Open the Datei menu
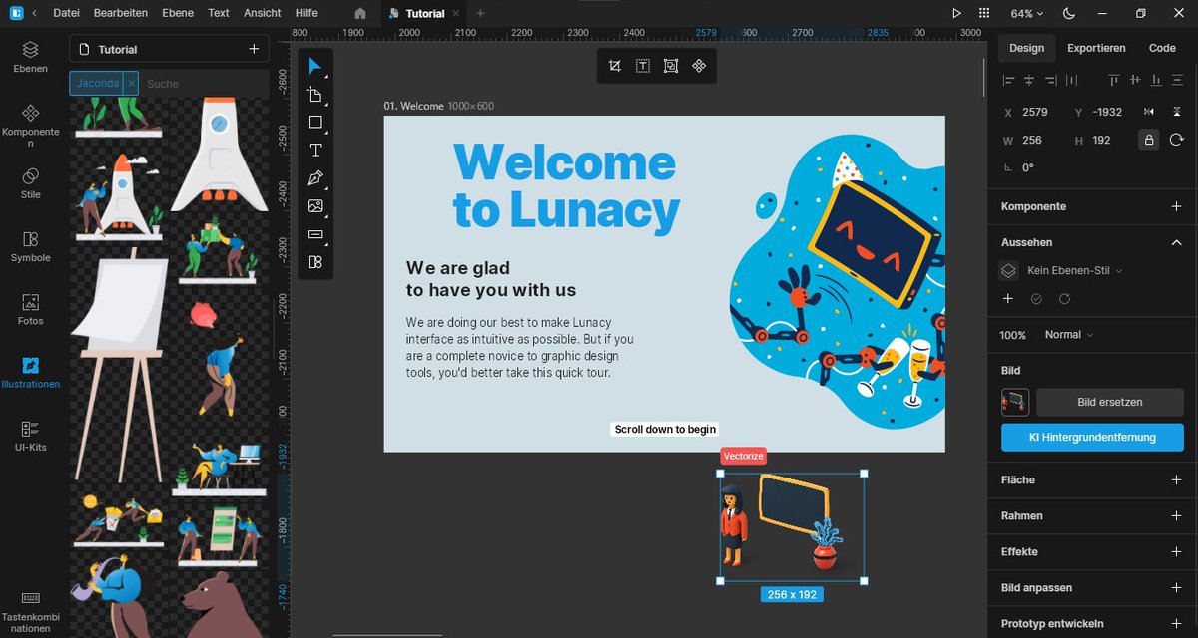This screenshot has width=1198, height=638. (66, 13)
